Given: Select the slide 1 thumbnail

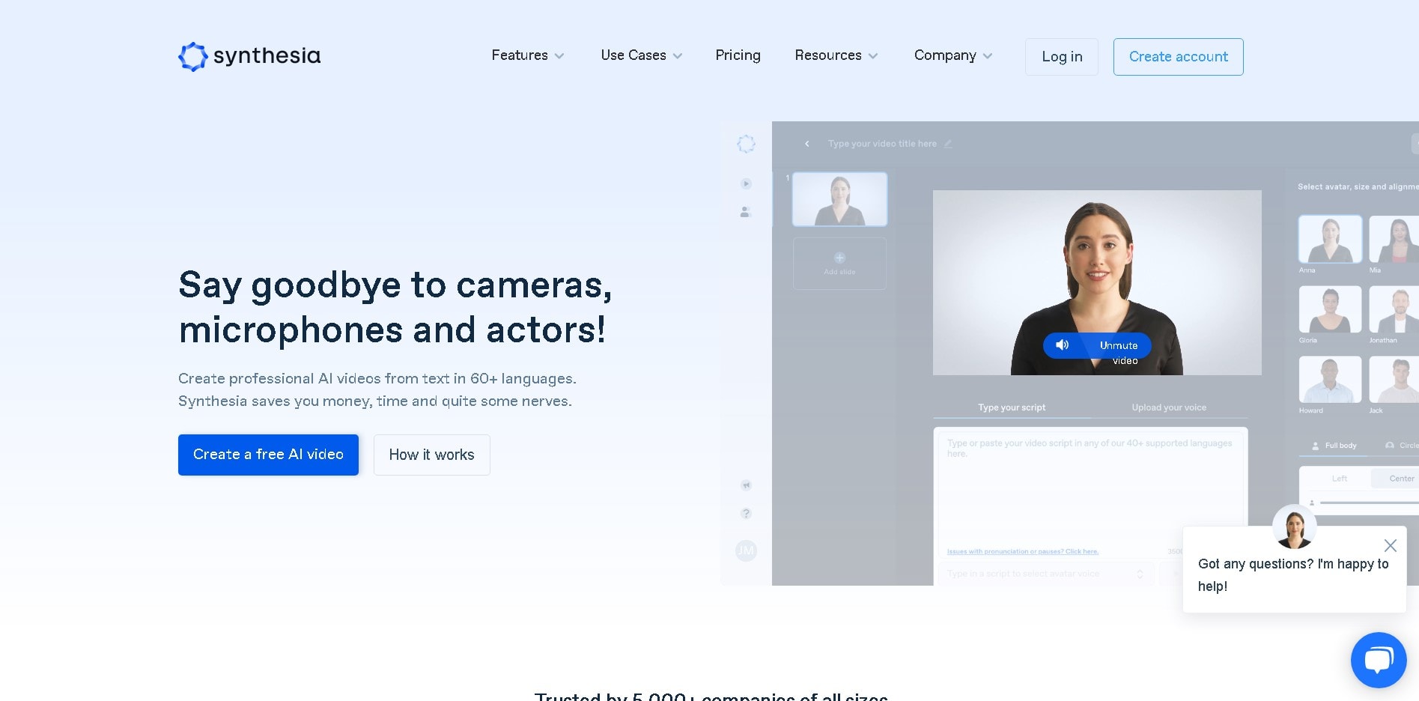Looking at the screenshot, I should click(839, 199).
